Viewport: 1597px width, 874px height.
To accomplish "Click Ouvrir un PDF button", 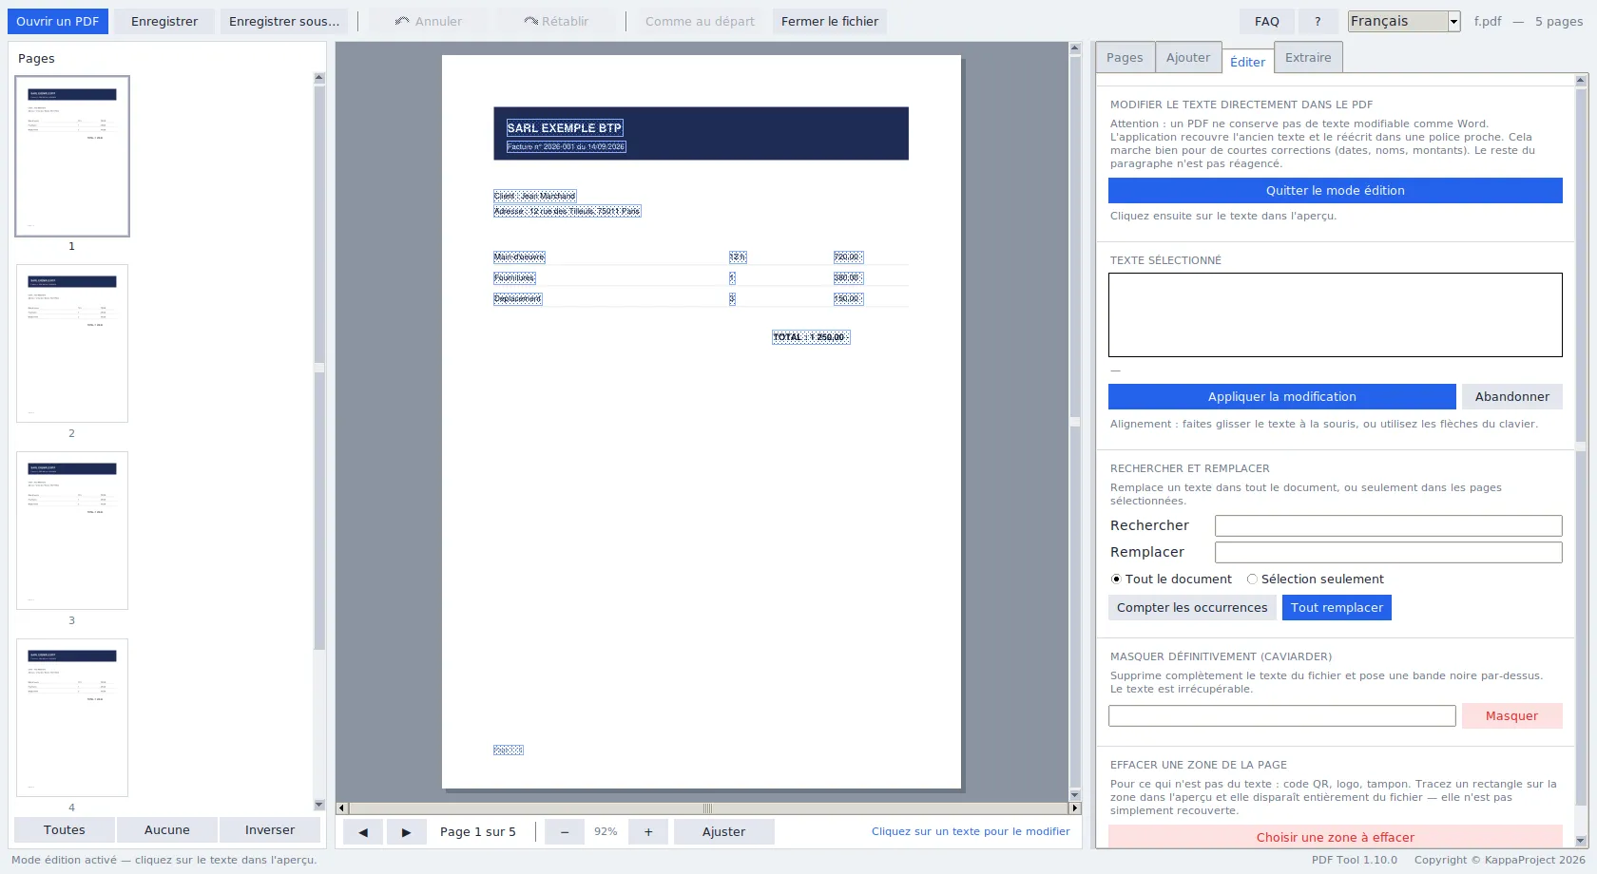I will (x=58, y=21).
